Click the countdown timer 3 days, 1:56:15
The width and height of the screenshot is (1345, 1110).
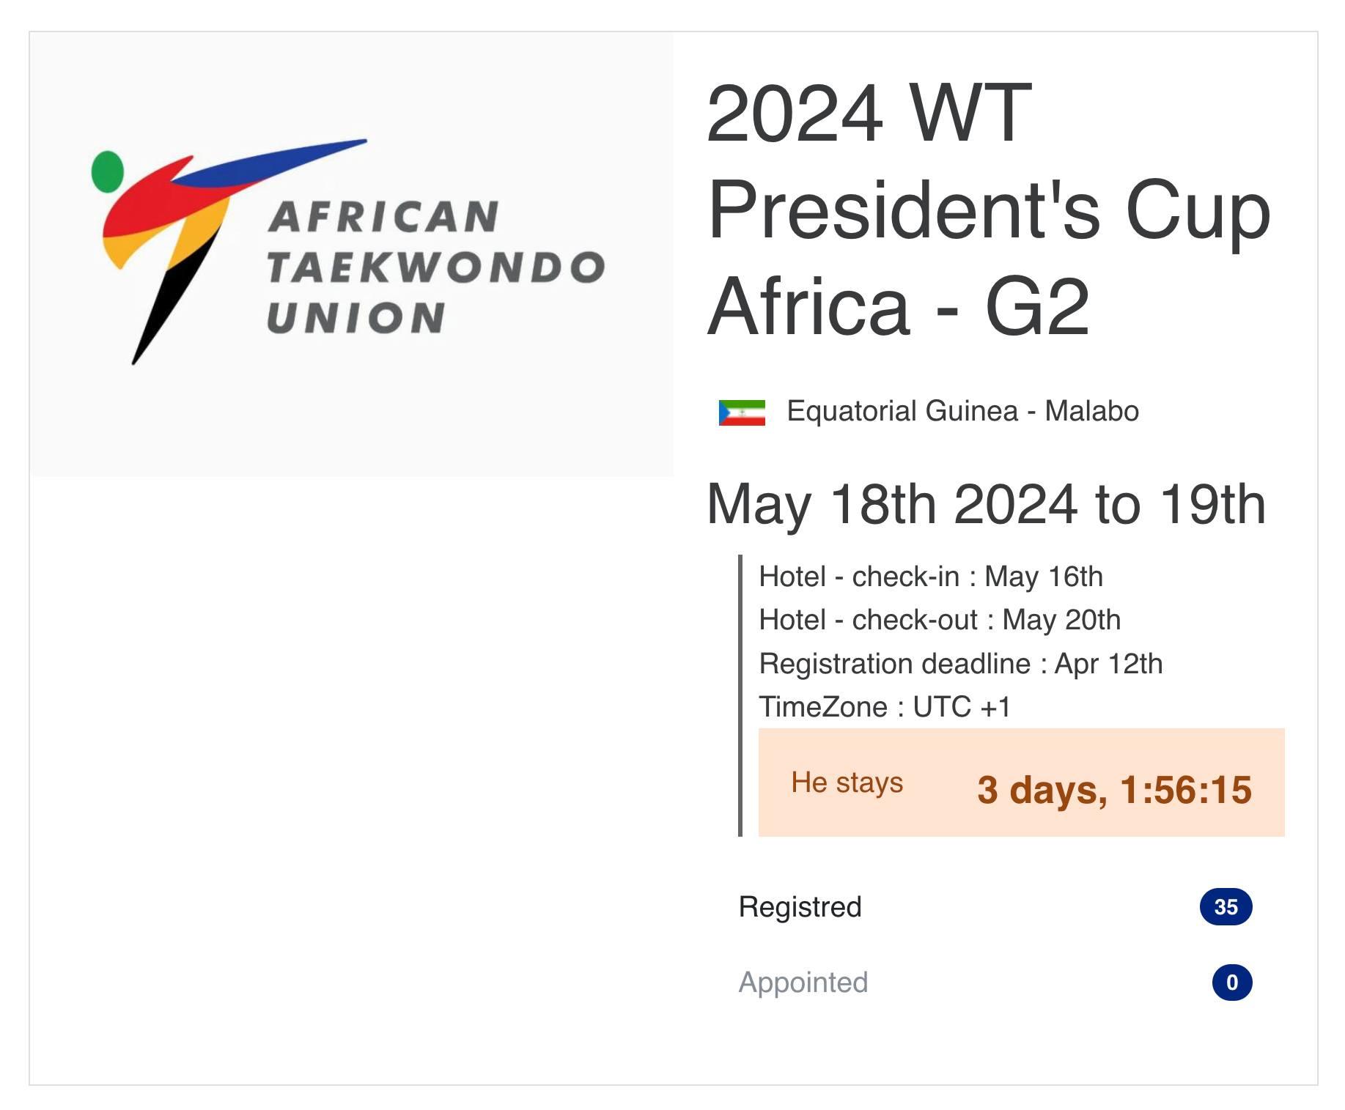(x=1114, y=790)
